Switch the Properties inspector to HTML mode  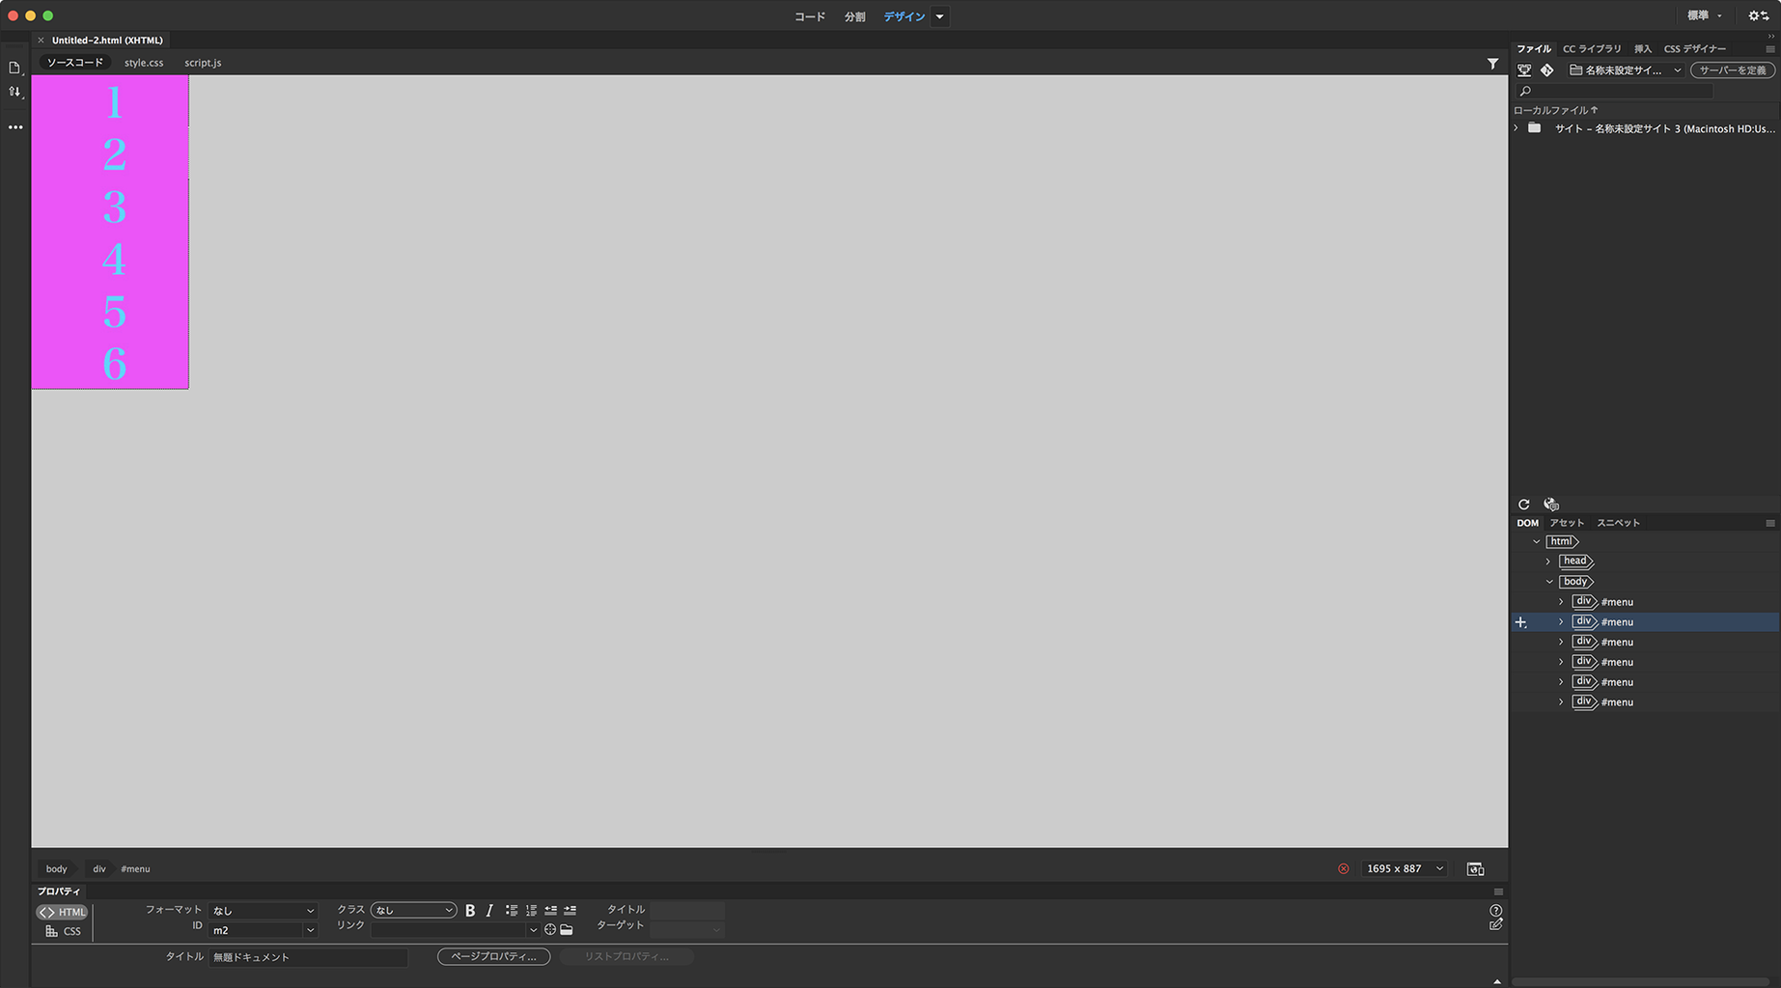pyautogui.click(x=63, y=913)
